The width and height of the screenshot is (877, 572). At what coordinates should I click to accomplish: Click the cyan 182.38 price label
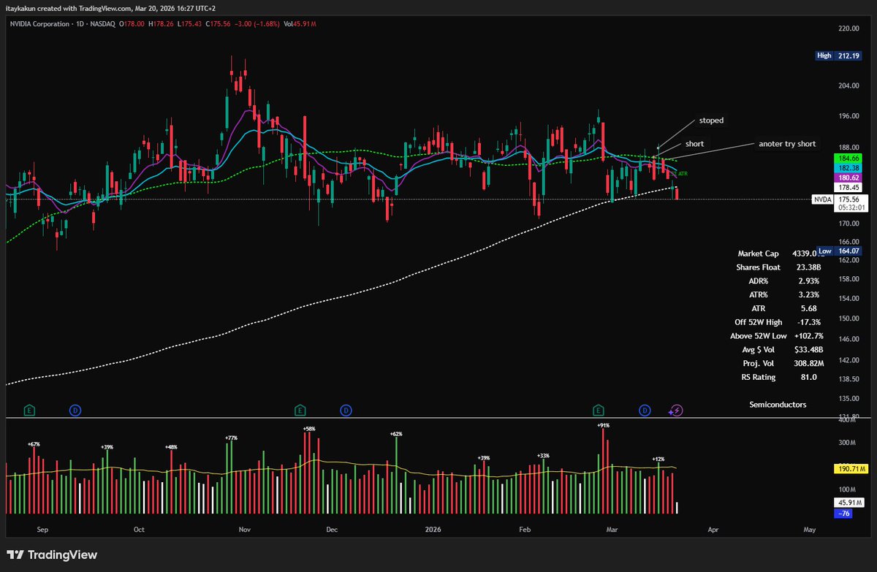coord(847,167)
